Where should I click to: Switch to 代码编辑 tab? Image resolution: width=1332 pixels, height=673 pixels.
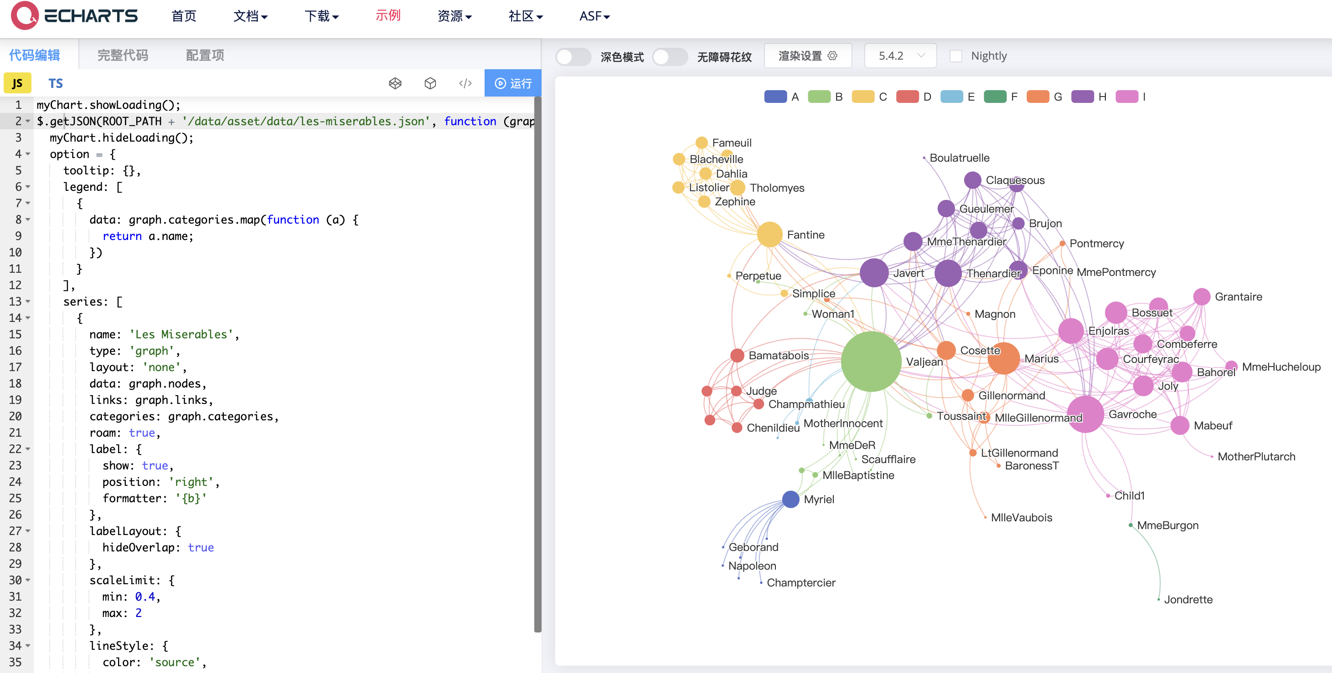[35, 55]
